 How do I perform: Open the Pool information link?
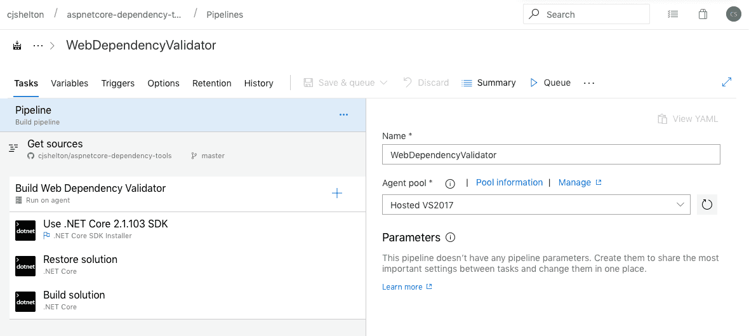pos(509,182)
